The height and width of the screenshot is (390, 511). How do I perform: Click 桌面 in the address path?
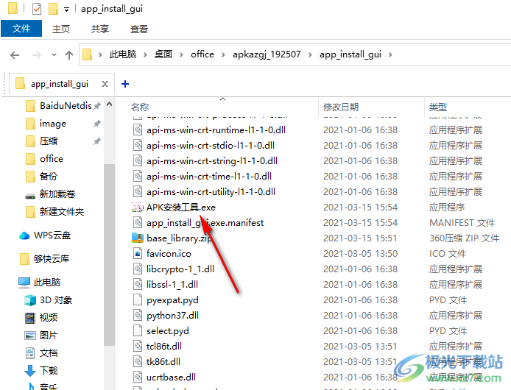pyautogui.click(x=163, y=54)
